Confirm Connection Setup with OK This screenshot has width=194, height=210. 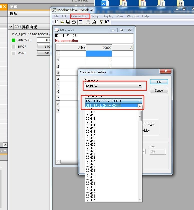point(159,82)
